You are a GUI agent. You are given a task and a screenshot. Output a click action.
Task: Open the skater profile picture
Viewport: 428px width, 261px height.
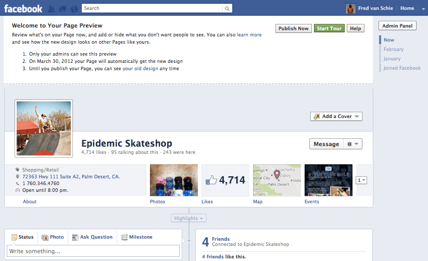click(x=44, y=128)
